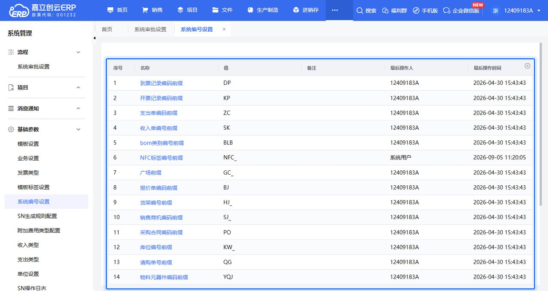The width and height of the screenshot is (548, 291).
Task: Open the 采购合同编码前缀 link
Action: pyautogui.click(x=161, y=232)
